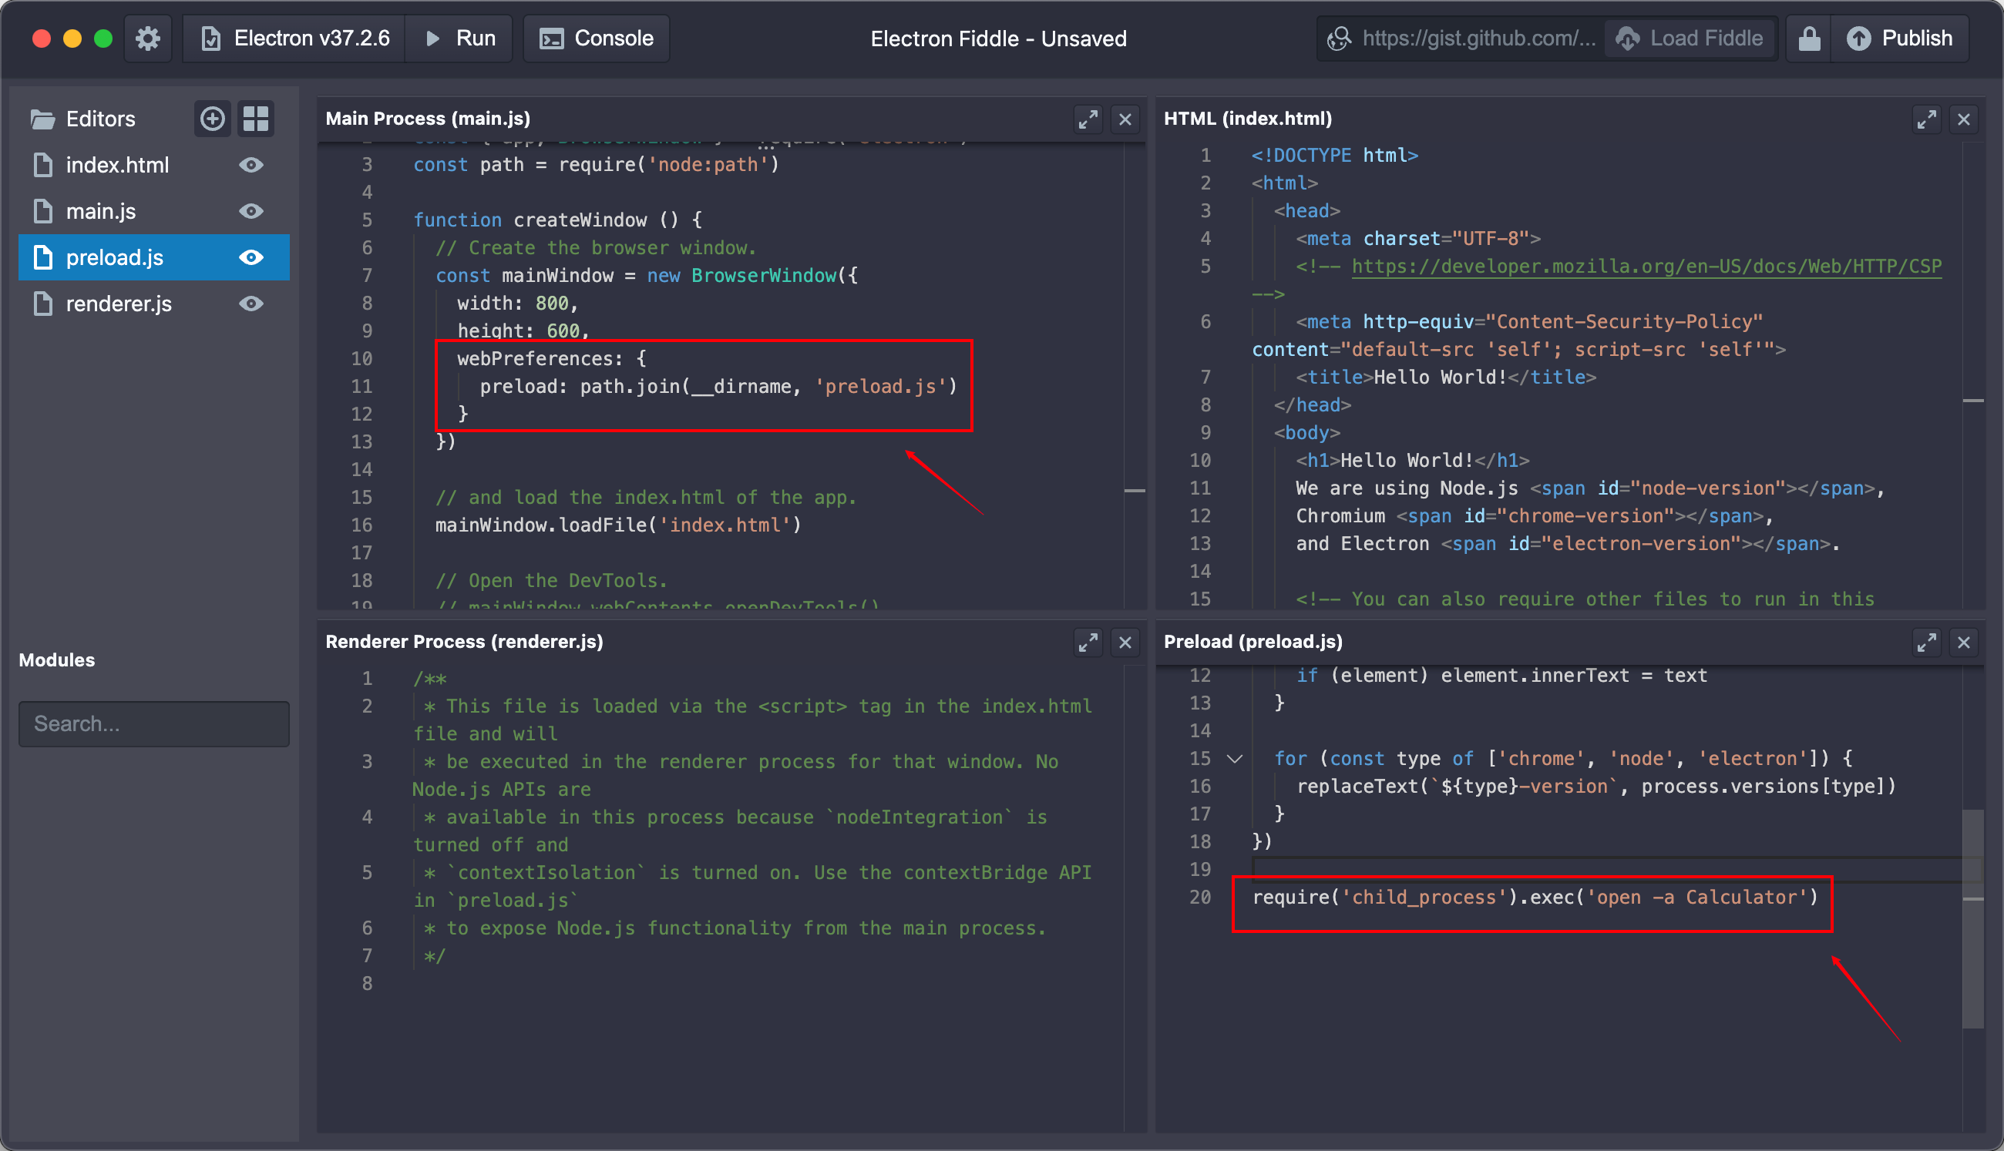Image resolution: width=2004 pixels, height=1151 pixels.
Task: Toggle visibility of index.html editor
Action: pyautogui.click(x=251, y=165)
